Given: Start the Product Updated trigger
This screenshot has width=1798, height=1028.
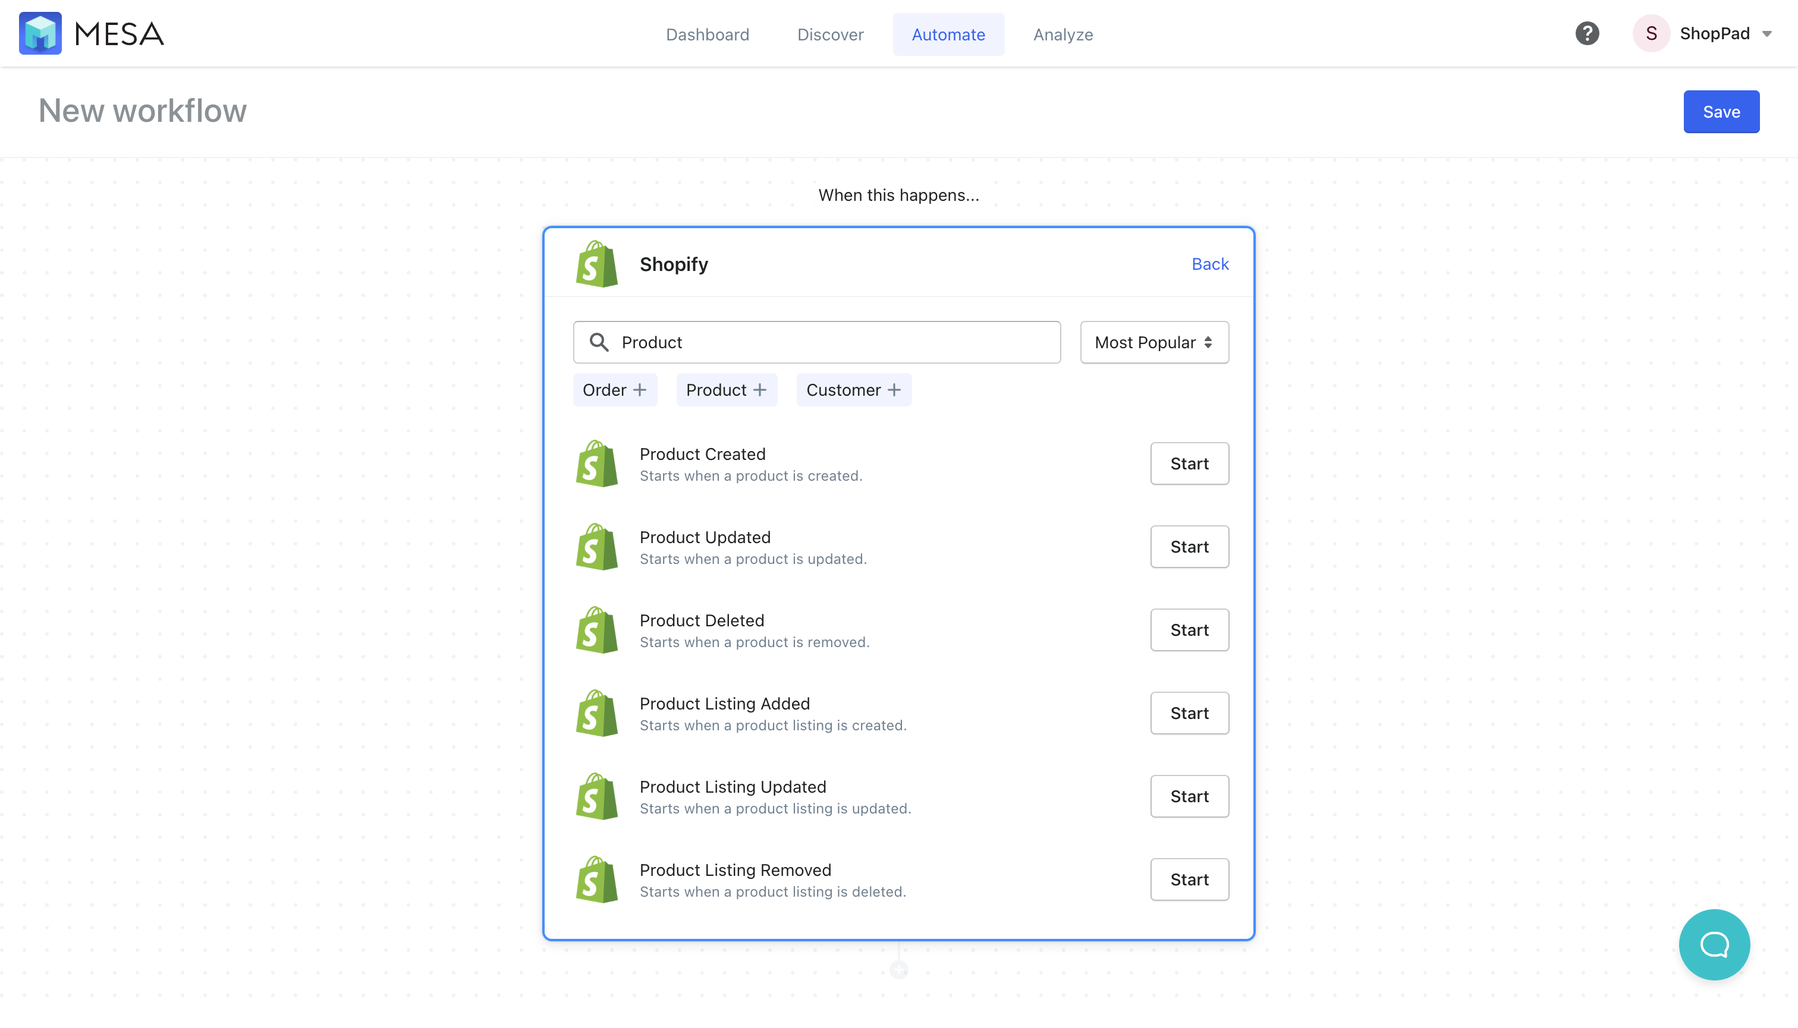Looking at the screenshot, I should tap(1189, 547).
